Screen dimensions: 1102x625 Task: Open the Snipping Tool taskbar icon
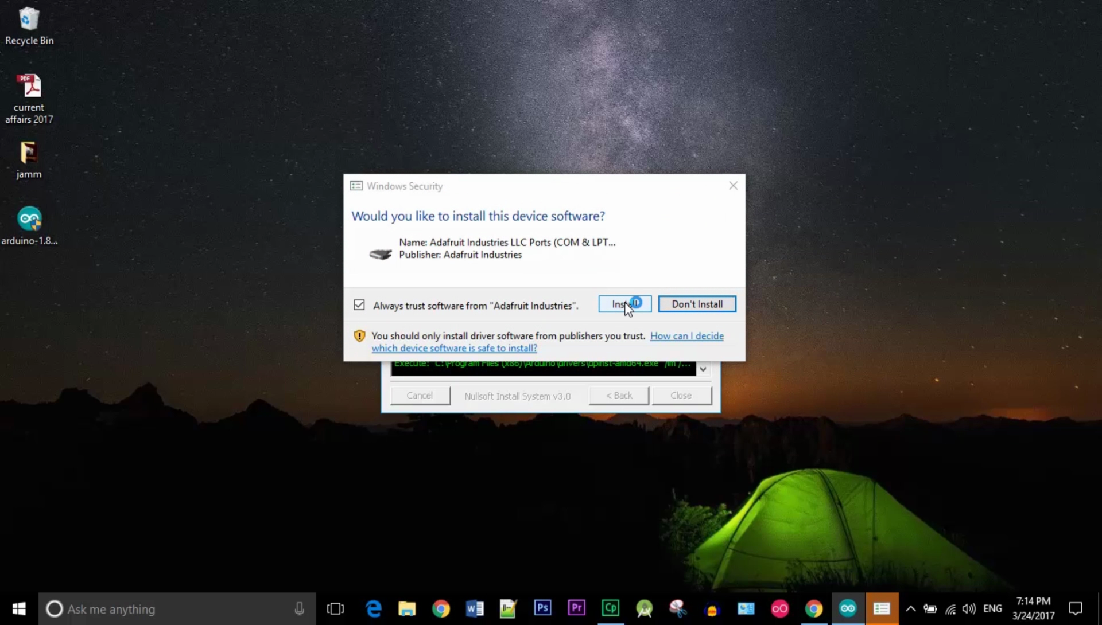pos(678,608)
